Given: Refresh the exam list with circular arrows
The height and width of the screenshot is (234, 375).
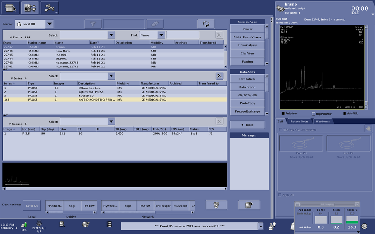Looking at the screenshot, I should point(206,24).
